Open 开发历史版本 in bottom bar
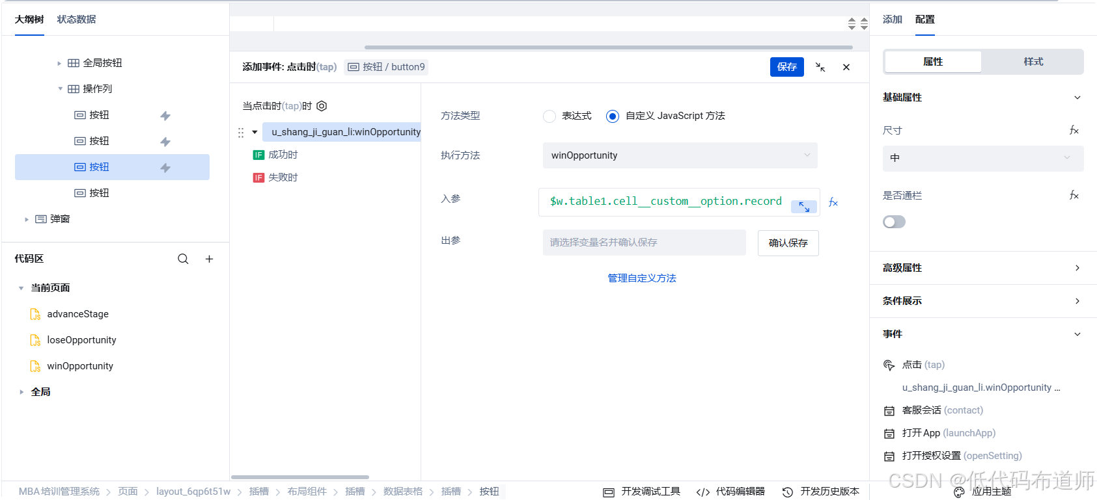 tap(820, 492)
